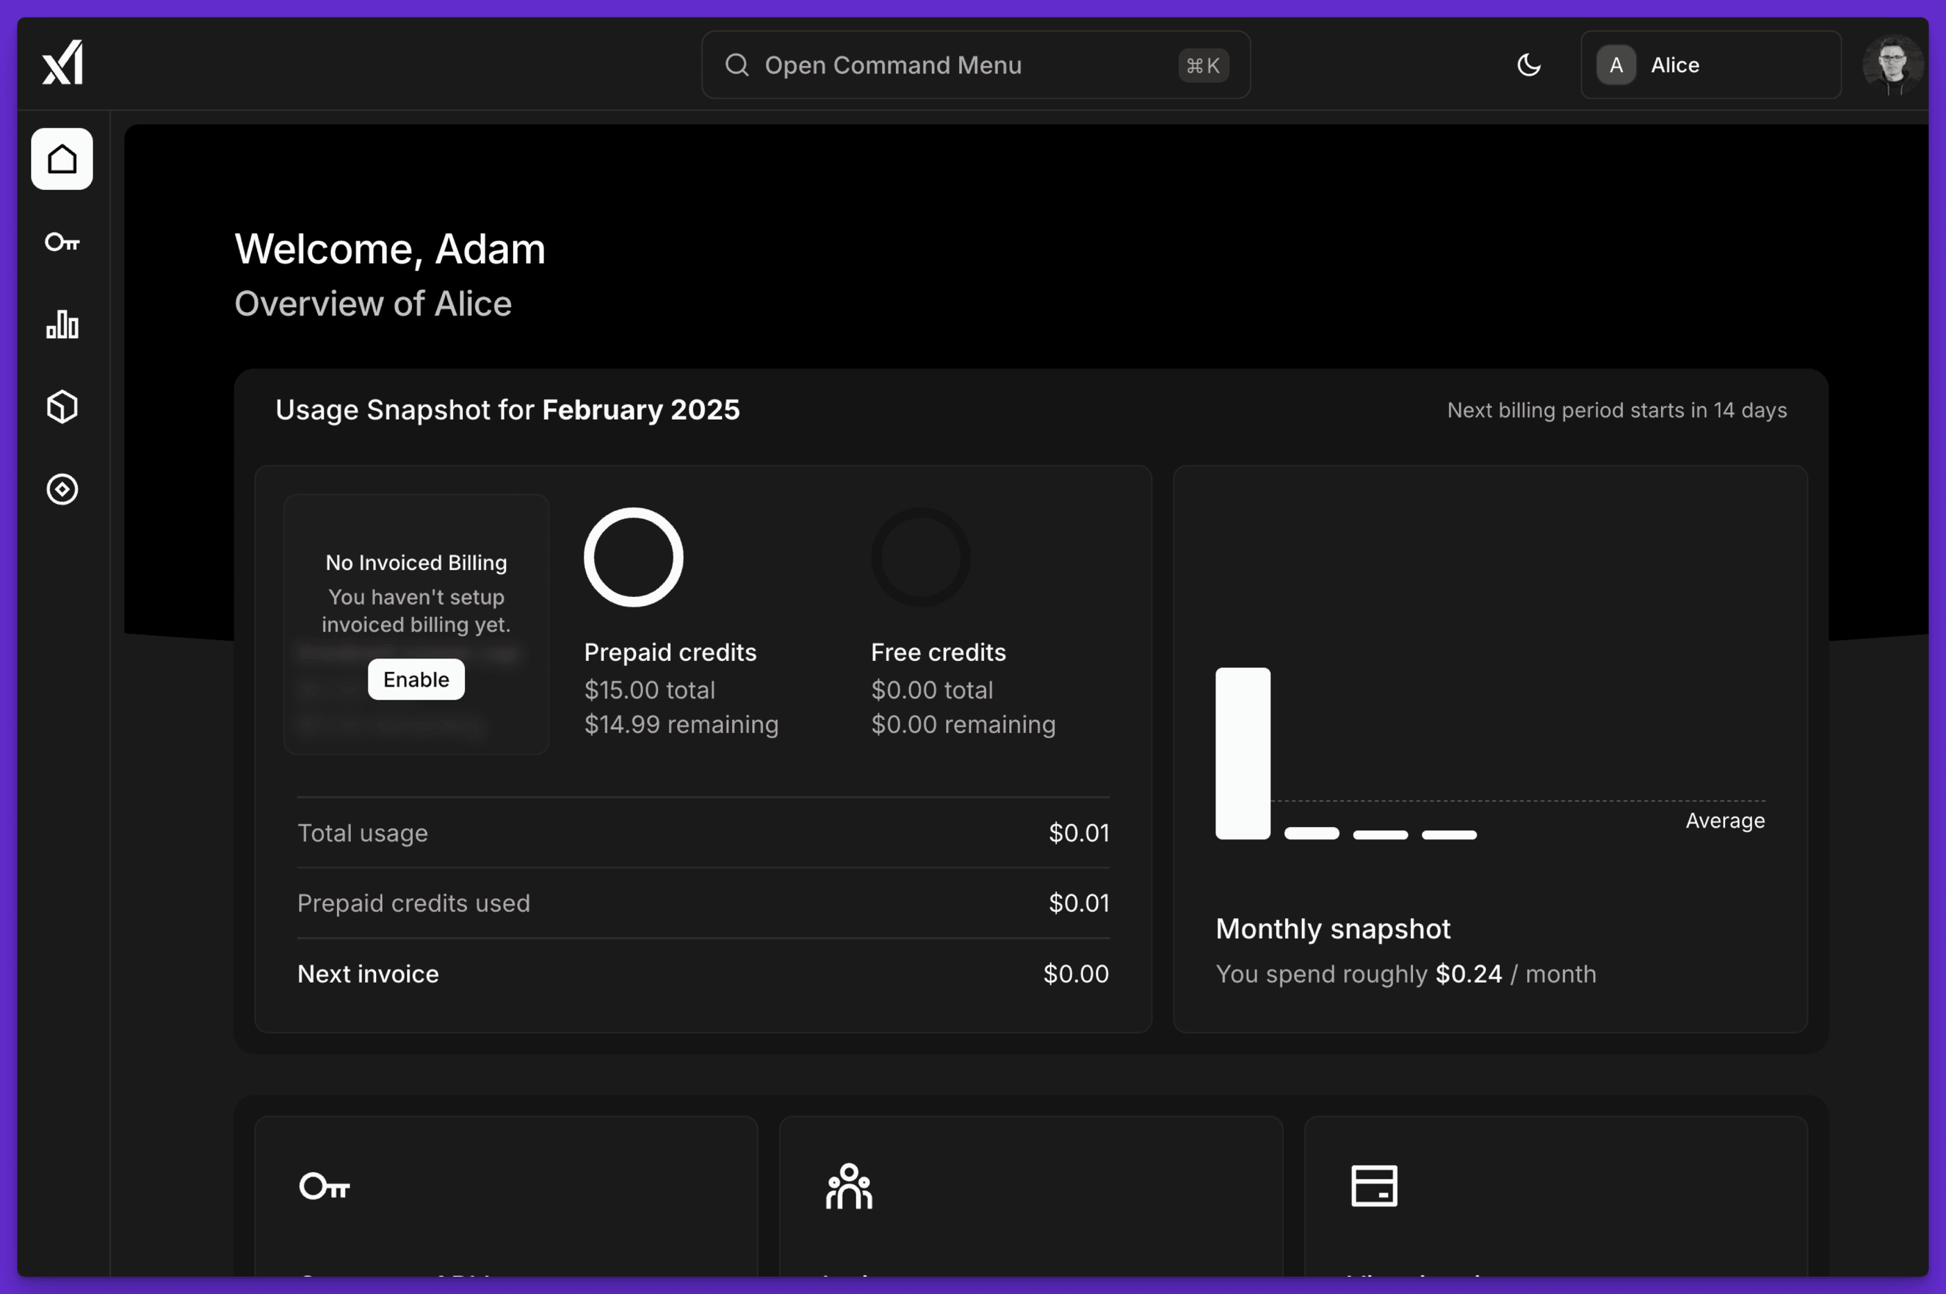The image size is (1946, 1294).
Task: Click the $0.01 amount for Total usage
Action: point(1079,833)
